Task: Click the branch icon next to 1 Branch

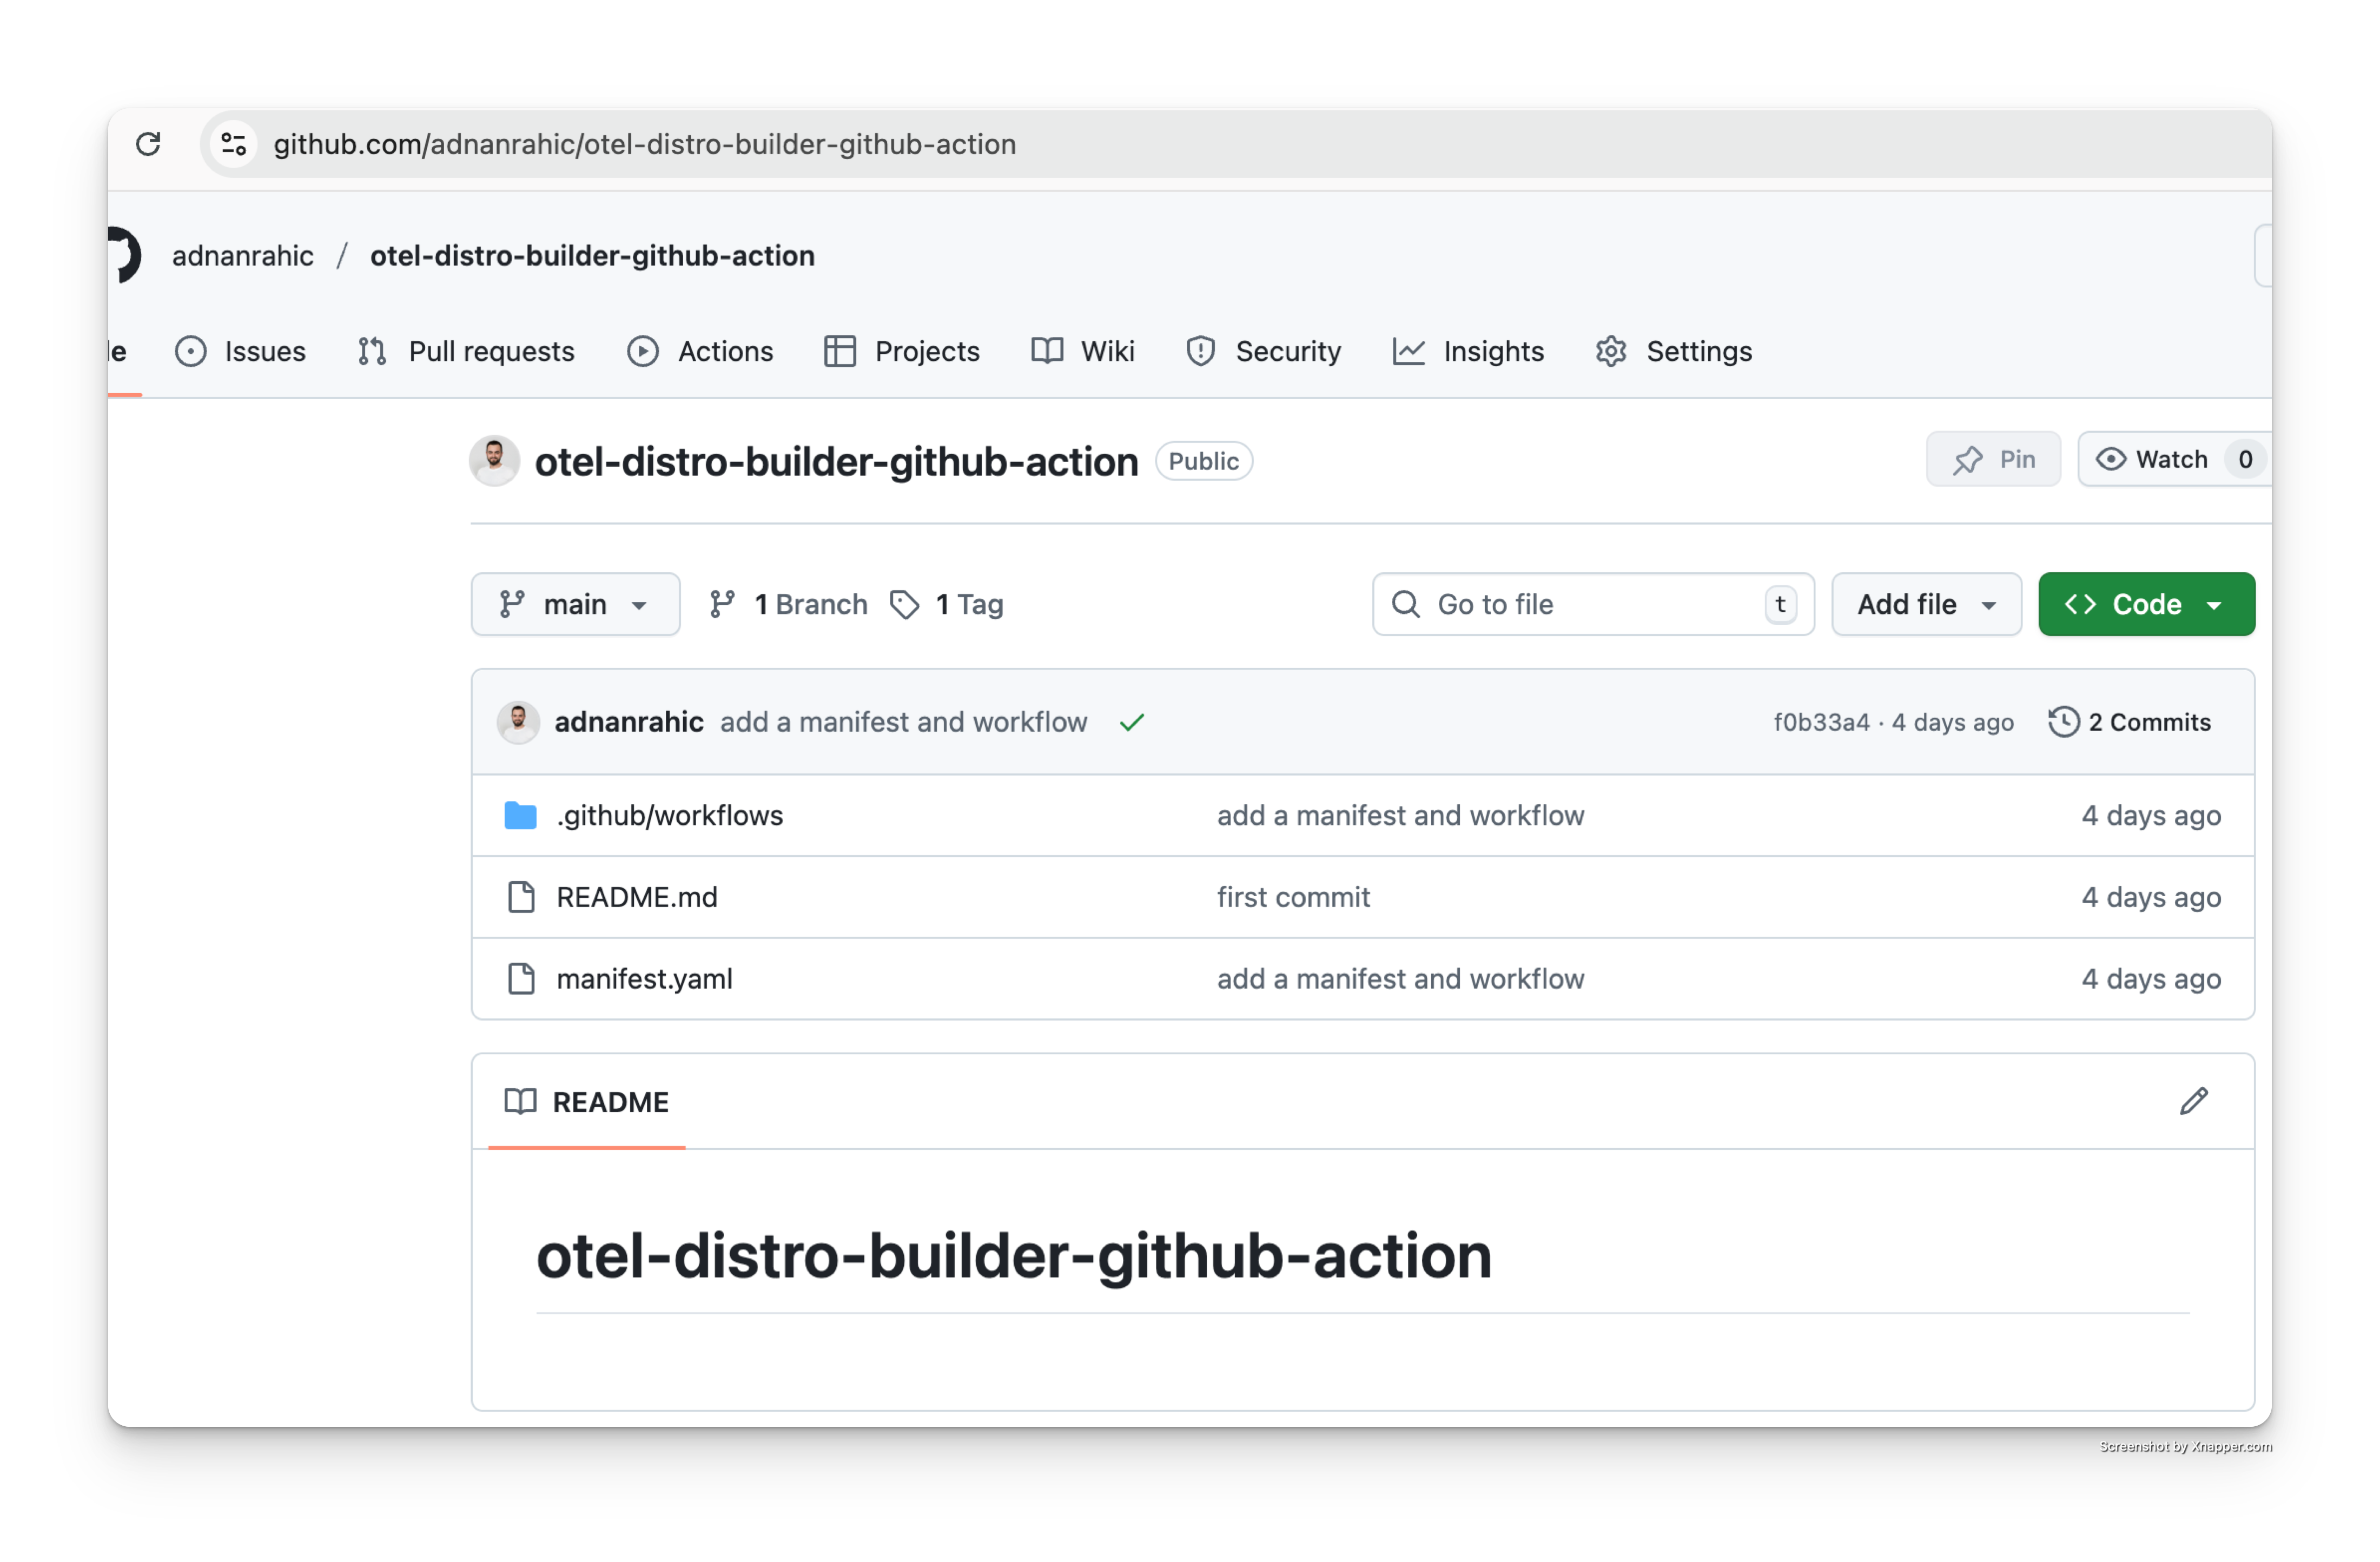Action: coord(722,604)
